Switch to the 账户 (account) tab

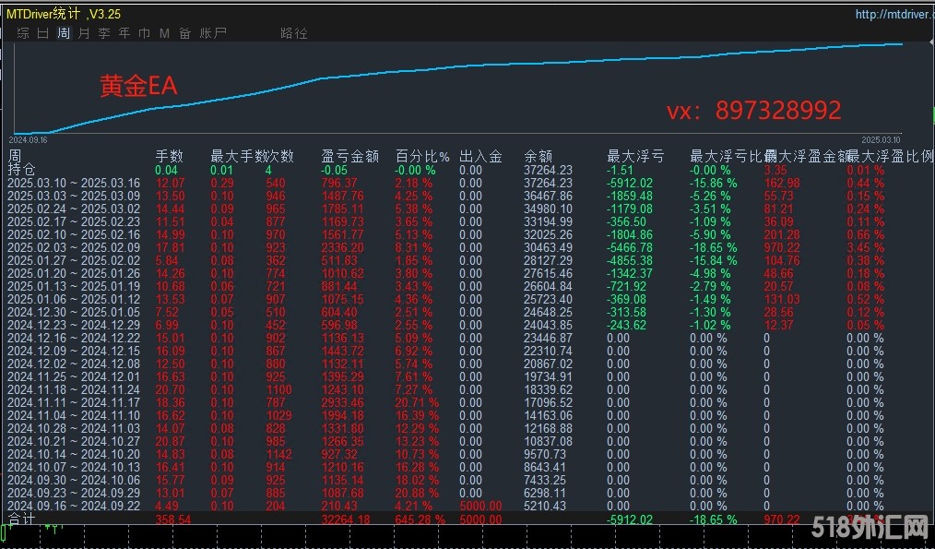coord(213,33)
